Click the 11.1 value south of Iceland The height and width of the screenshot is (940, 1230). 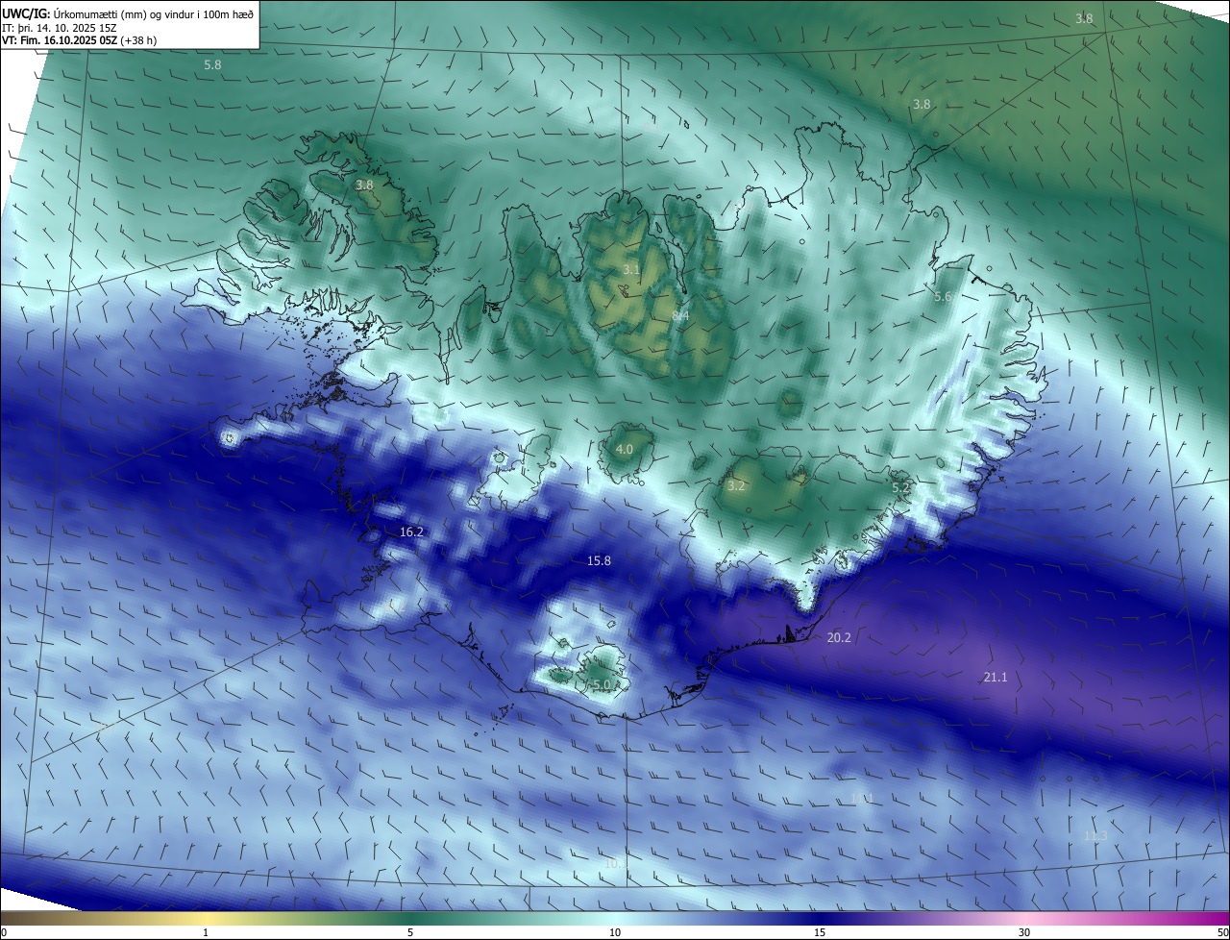861,799
